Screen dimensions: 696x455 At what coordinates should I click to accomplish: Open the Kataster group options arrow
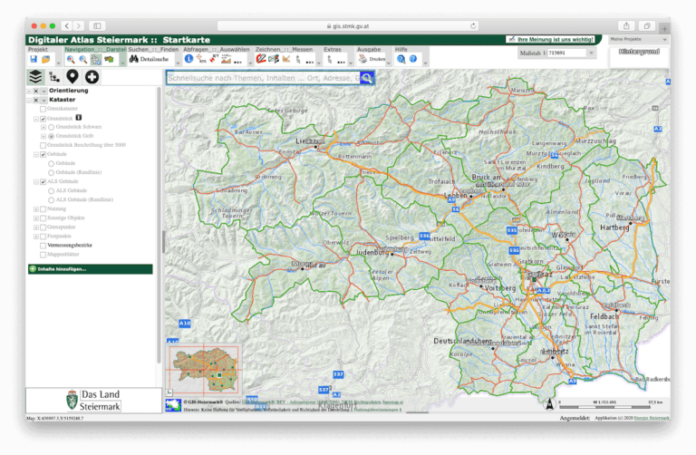43,101
